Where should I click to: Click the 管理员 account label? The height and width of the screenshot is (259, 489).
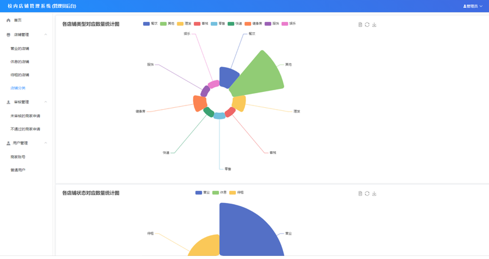point(472,6)
